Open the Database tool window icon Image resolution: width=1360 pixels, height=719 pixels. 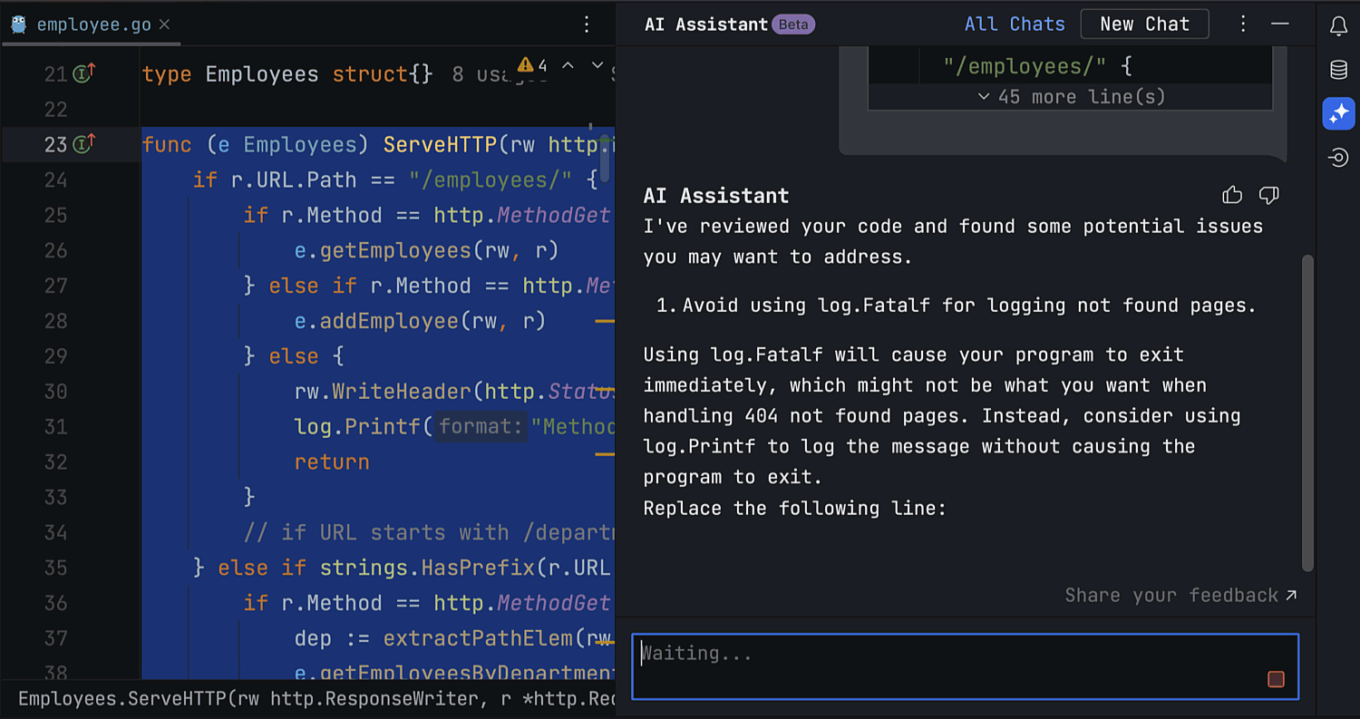coord(1338,70)
